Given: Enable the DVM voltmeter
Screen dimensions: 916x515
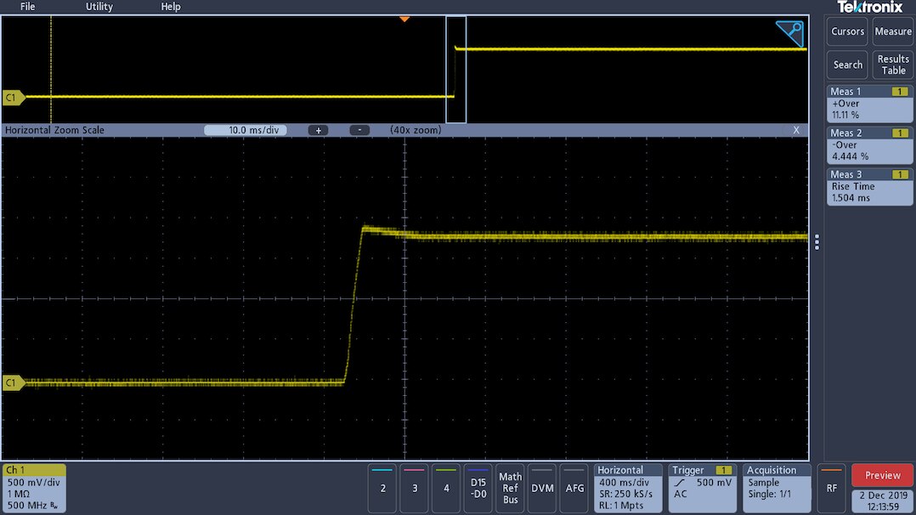Looking at the screenshot, I should (542, 488).
